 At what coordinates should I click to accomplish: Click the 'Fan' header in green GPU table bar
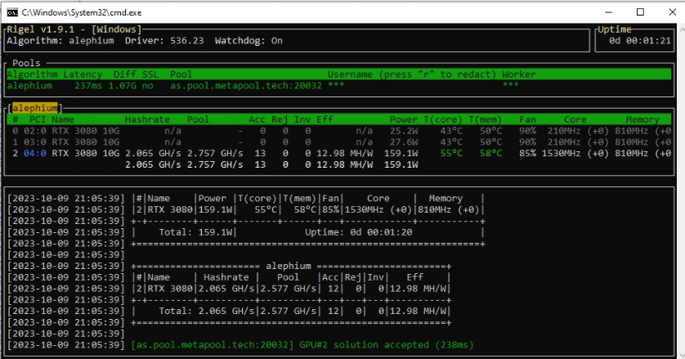coord(527,119)
